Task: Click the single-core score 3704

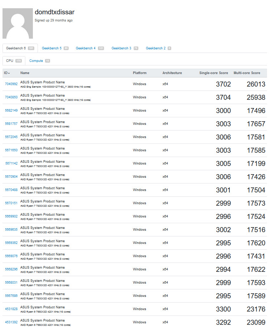Action: 223,98
